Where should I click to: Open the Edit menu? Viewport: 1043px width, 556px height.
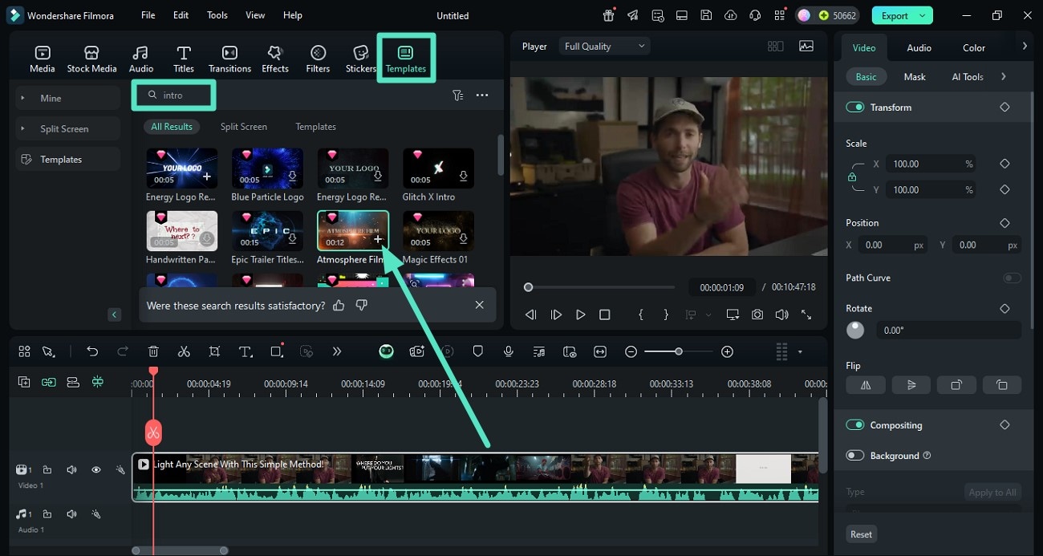pos(181,15)
